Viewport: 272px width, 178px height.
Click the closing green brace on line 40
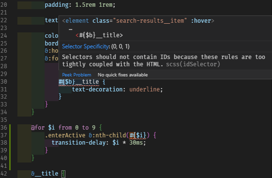point(33,158)
